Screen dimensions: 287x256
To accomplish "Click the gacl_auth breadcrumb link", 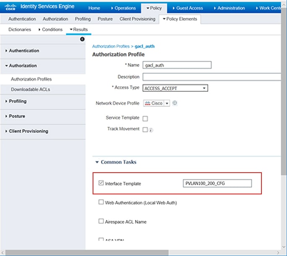I will point(145,46).
